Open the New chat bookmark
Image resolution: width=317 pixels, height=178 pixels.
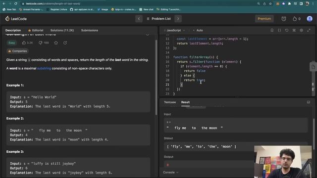click(146, 9)
